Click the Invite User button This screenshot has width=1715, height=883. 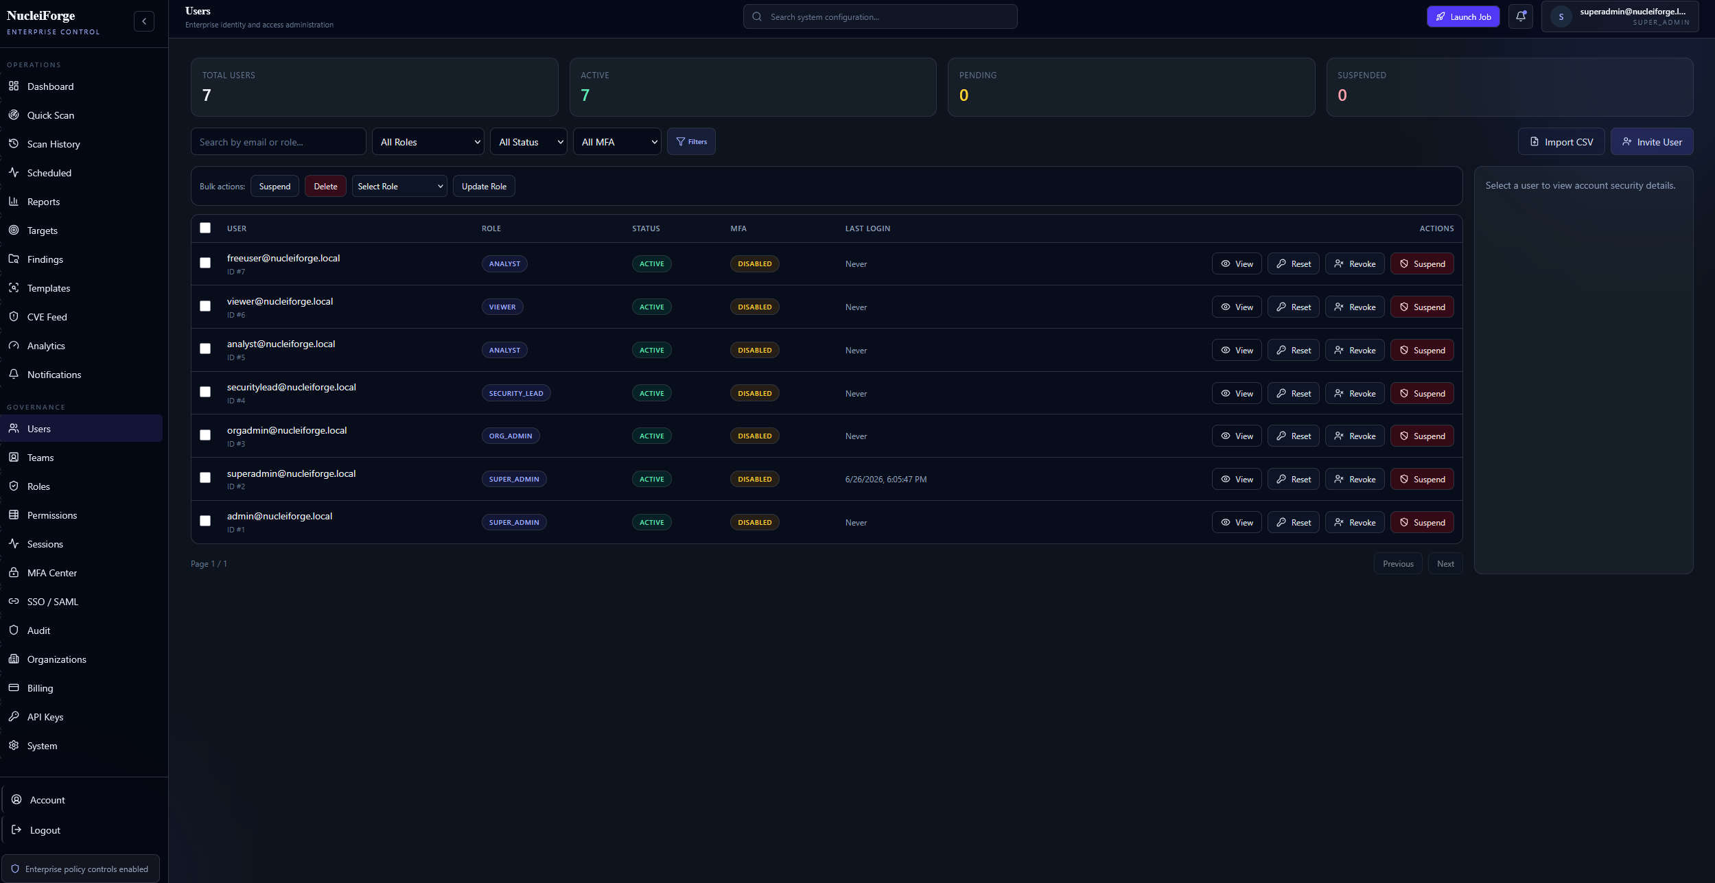tap(1652, 141)
